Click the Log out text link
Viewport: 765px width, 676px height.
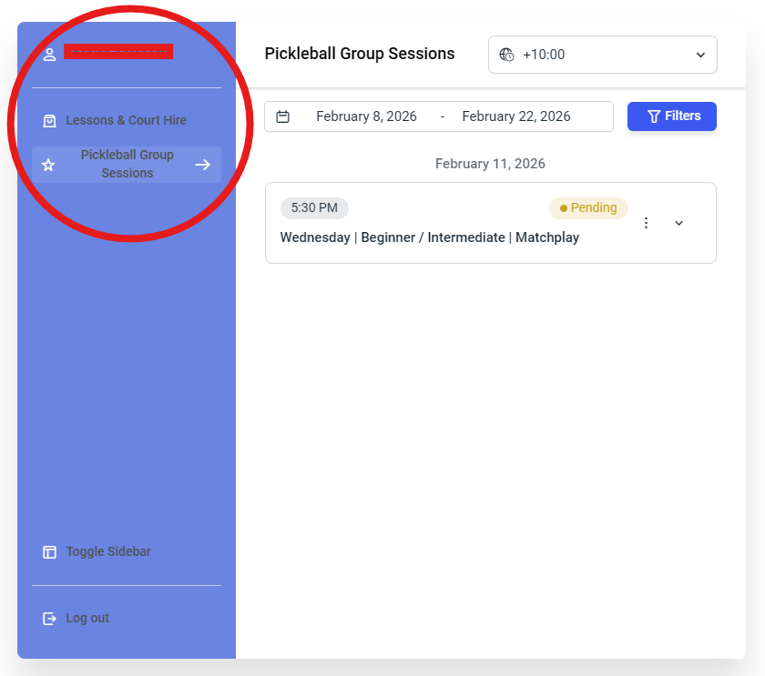point(87,619)
